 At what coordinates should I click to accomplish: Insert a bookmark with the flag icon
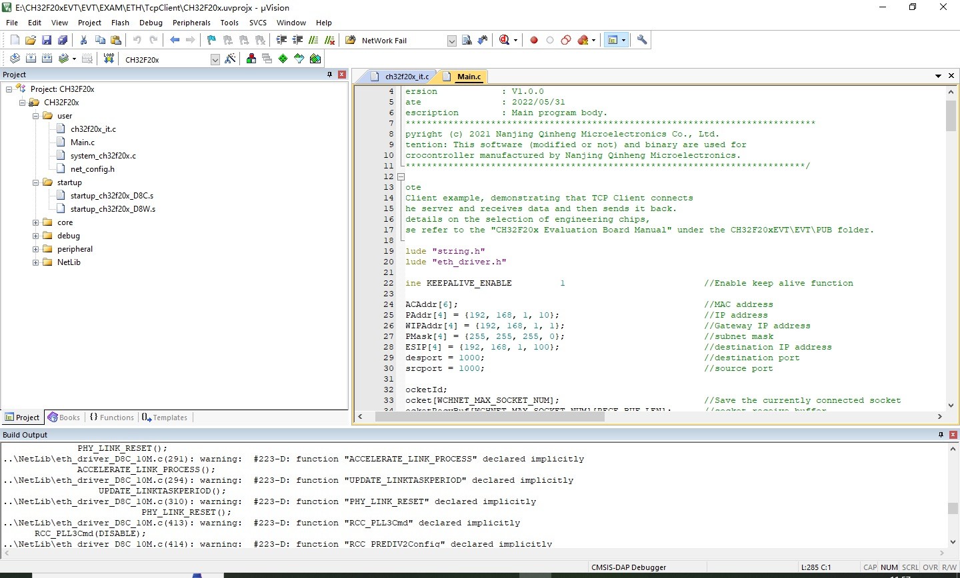pos(212,40)
